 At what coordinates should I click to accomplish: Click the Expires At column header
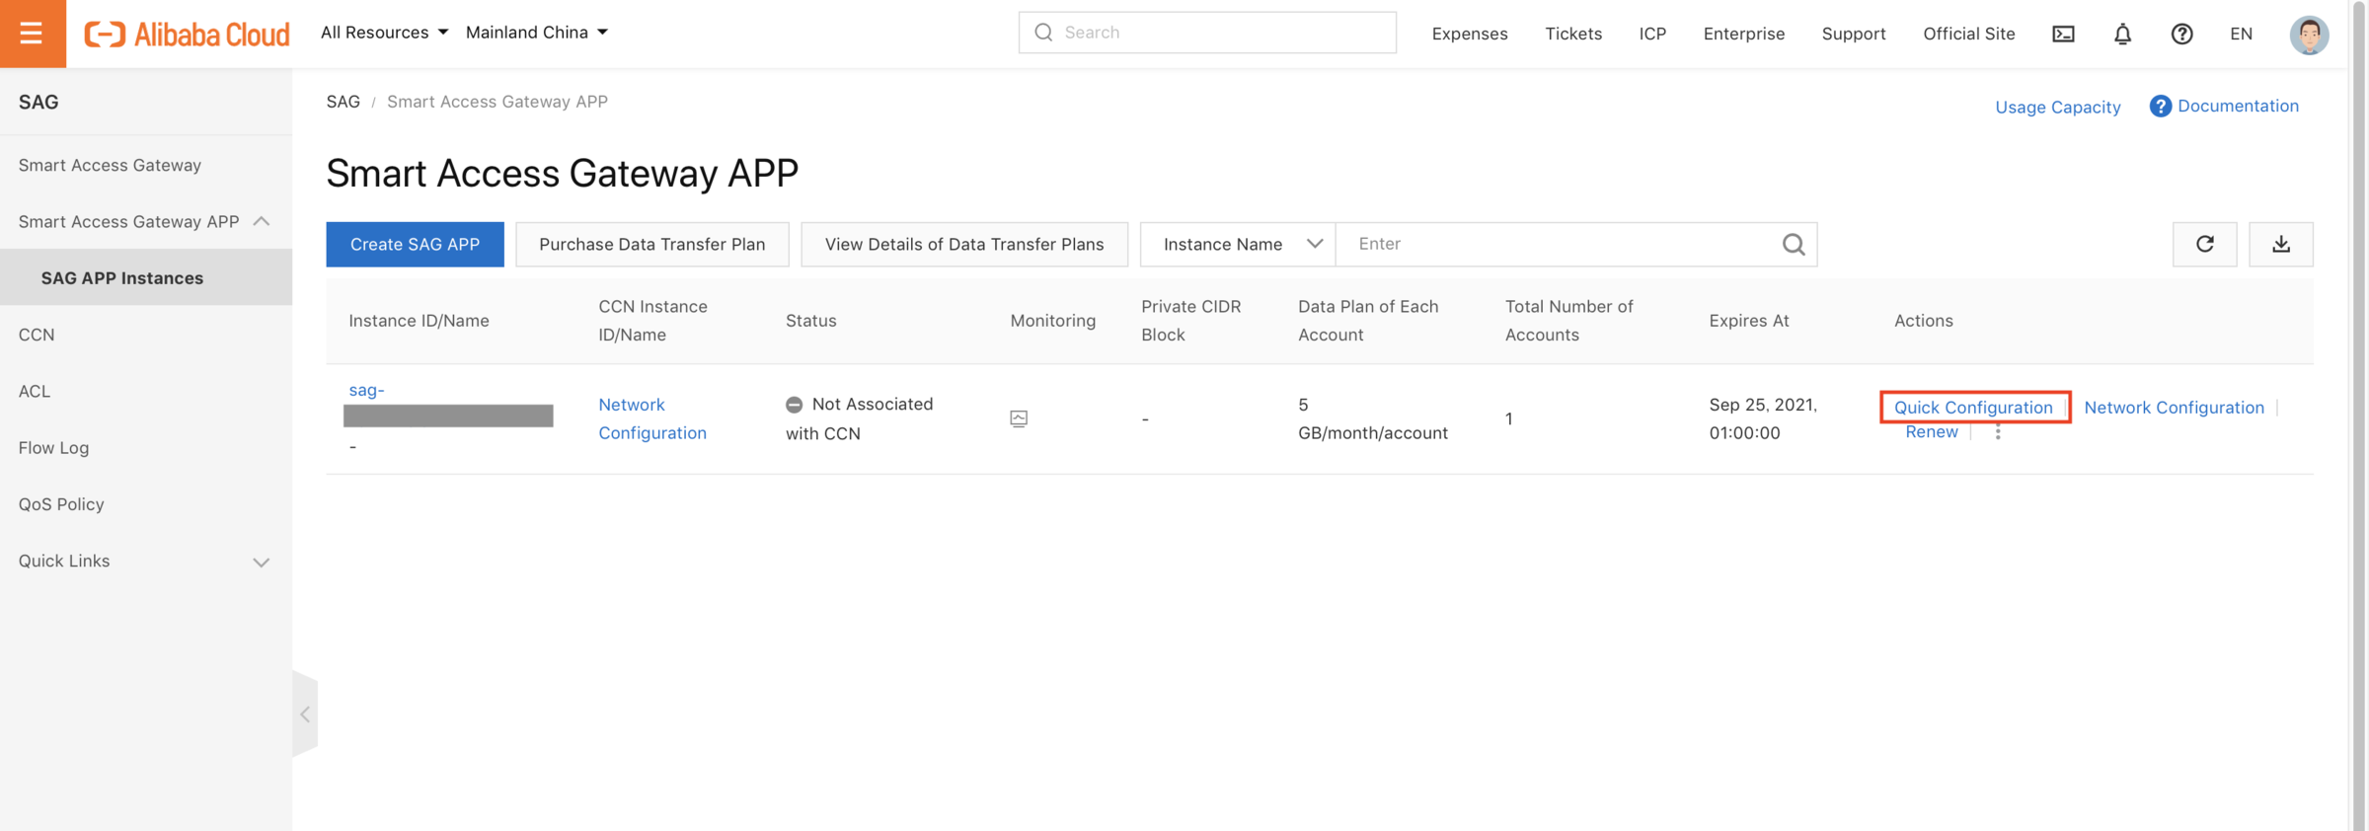[1748, 321]
